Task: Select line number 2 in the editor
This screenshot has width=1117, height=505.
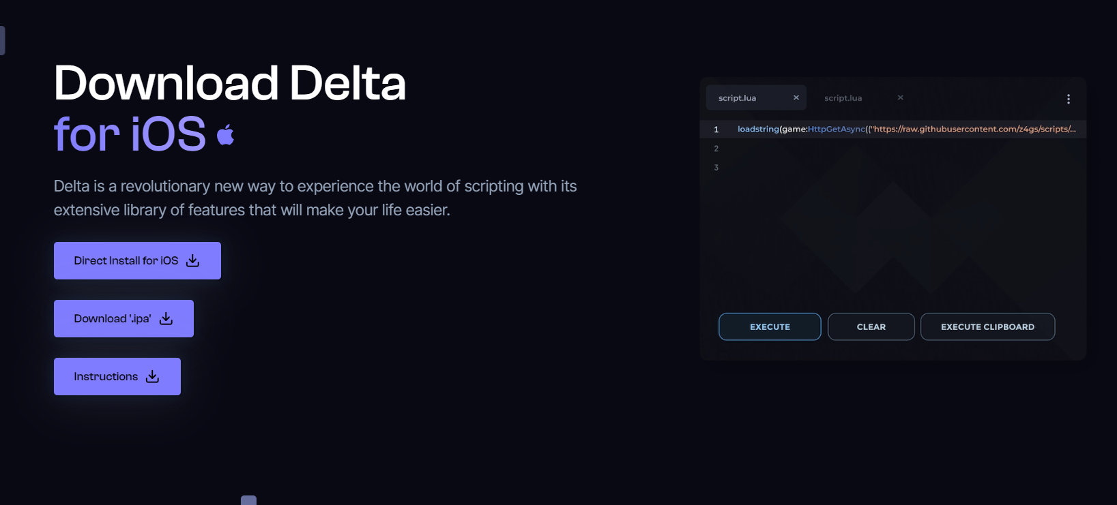Action: click(x=716, y=149)
